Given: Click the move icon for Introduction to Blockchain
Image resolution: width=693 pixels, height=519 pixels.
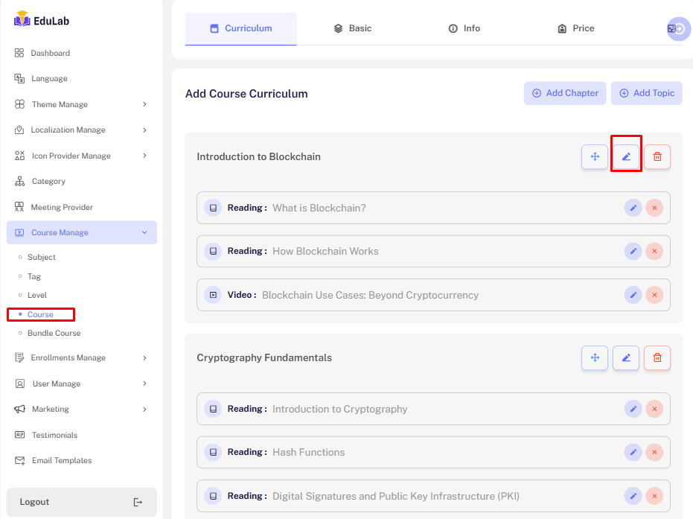Looking at the screenshot, I should click(595, 157).
